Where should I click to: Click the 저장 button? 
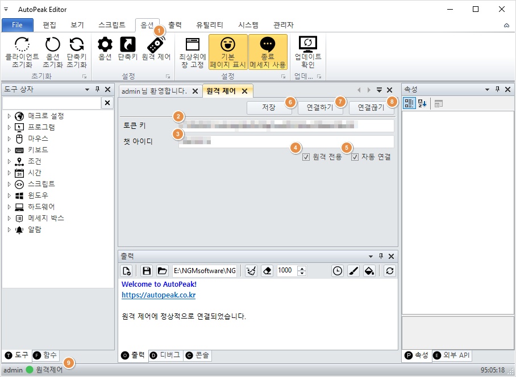[x=269, y=107]
